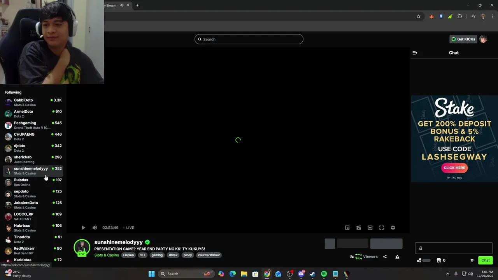Open the blue shield extension icon

(441, 16)
